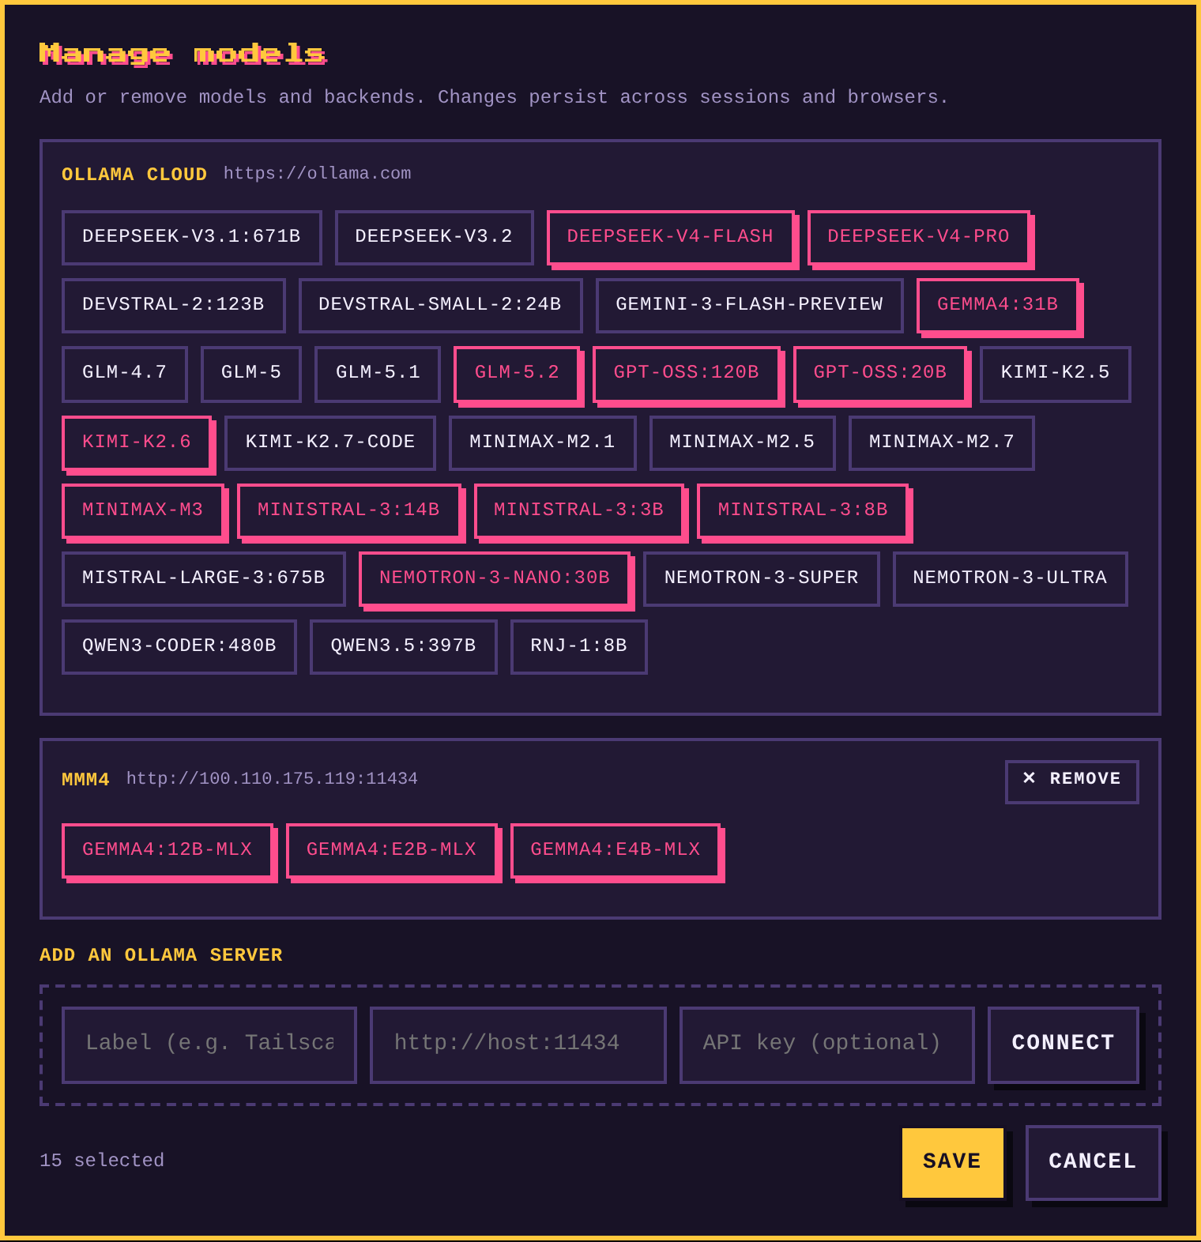Deselect the MINISTRAL-3:14B model
The image size is (1201, 1242).
click(349, 510)
